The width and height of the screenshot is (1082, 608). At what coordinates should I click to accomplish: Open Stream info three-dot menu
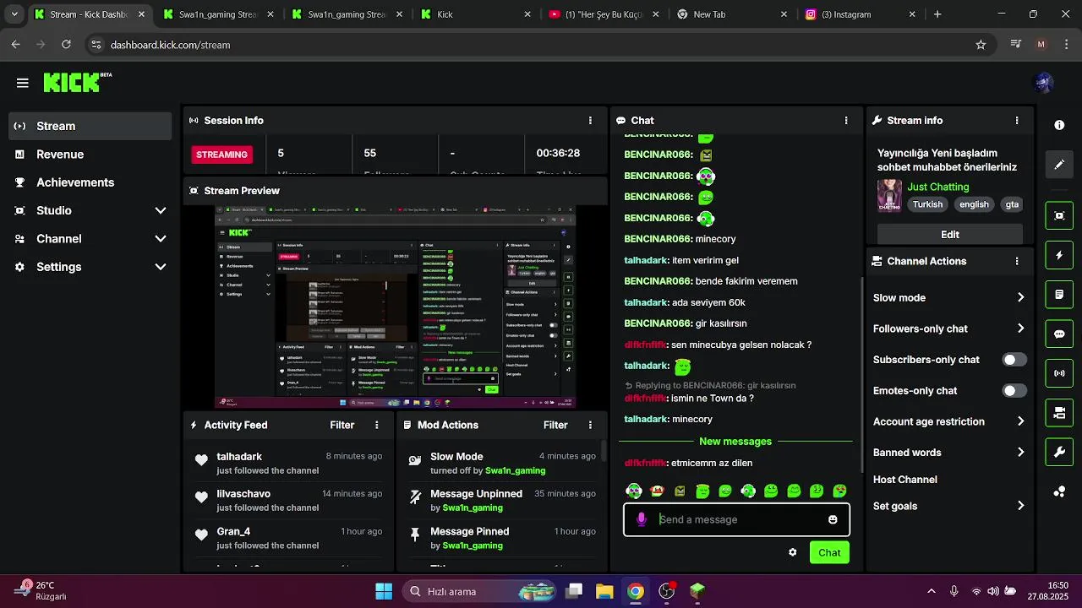click(x=1017, y=121)
